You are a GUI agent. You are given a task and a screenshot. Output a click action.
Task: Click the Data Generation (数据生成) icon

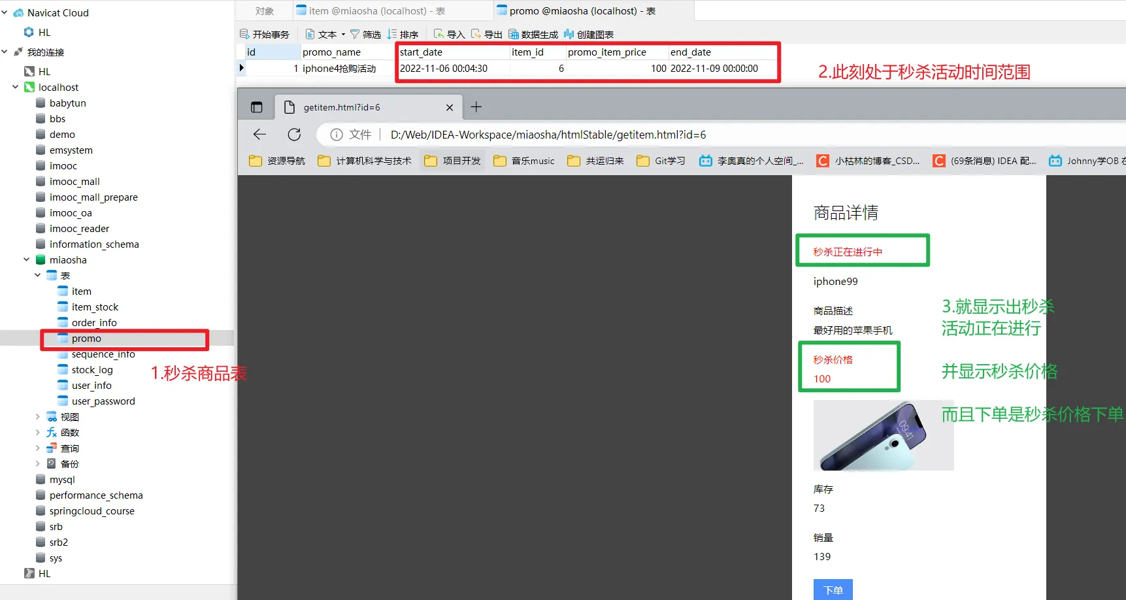(x=514, y=34)
